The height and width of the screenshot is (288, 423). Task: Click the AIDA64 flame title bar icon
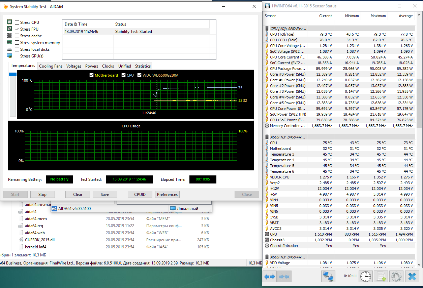click(5, 6)
